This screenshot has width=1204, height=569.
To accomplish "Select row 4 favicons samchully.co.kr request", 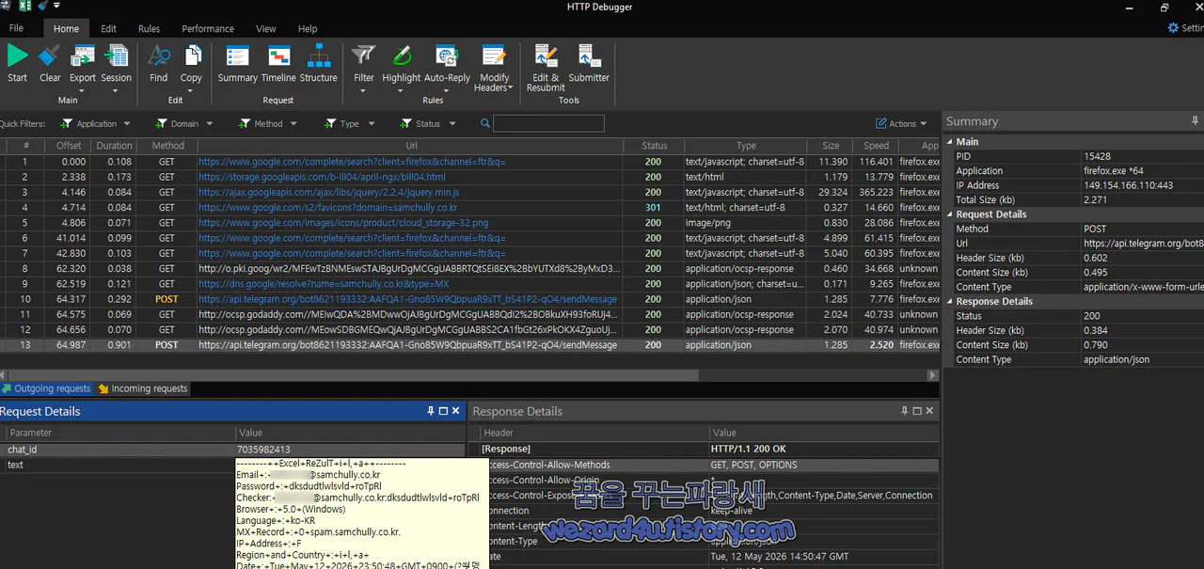I will [x=470, y=208].
